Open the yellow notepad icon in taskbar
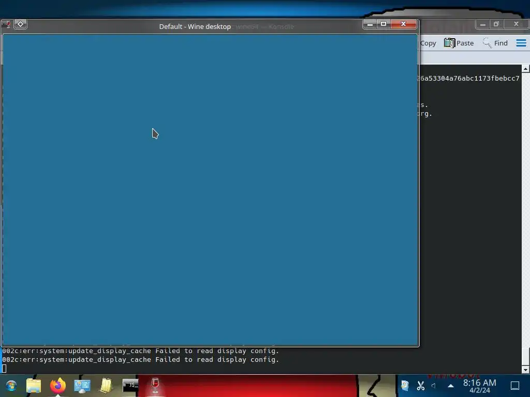 (x=106, y=386)
